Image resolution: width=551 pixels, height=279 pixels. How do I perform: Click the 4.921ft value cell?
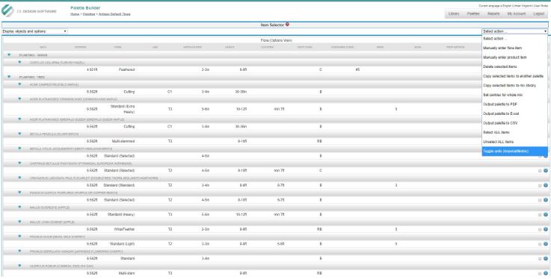click(92, 70)
